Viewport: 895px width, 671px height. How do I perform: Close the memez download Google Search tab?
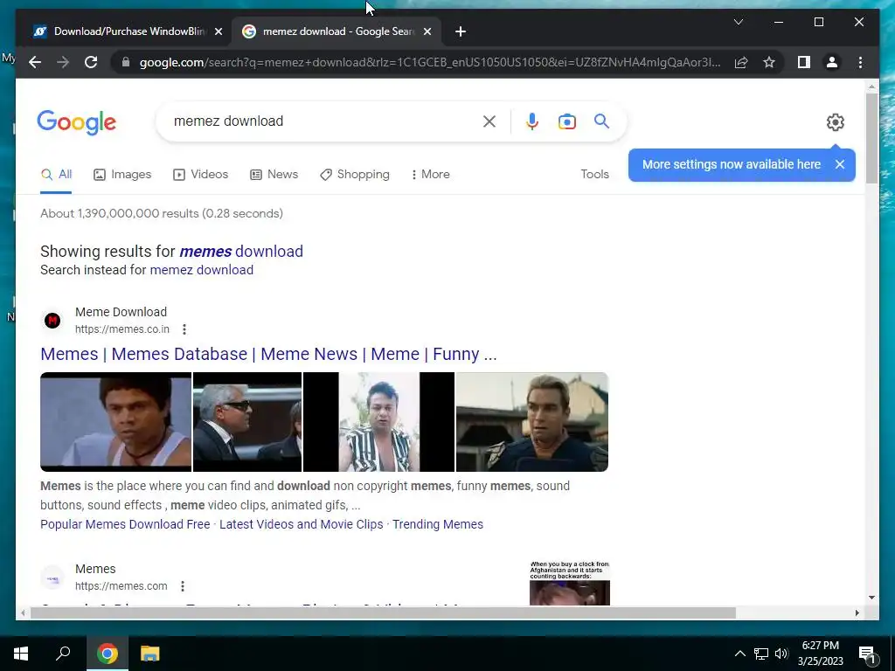pos(427,31)
